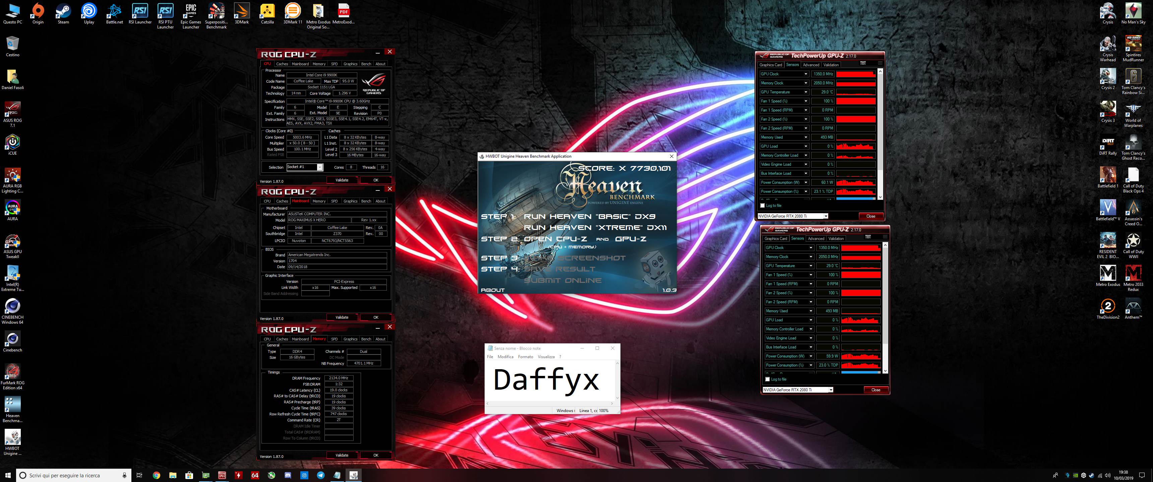Select the ASUS GPU TweakII desktop icon

tap(12, 246)
